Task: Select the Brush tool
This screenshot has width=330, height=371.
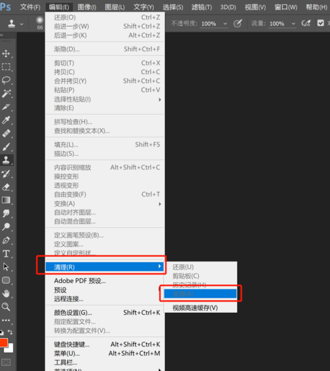Action: tap(6, 147)
